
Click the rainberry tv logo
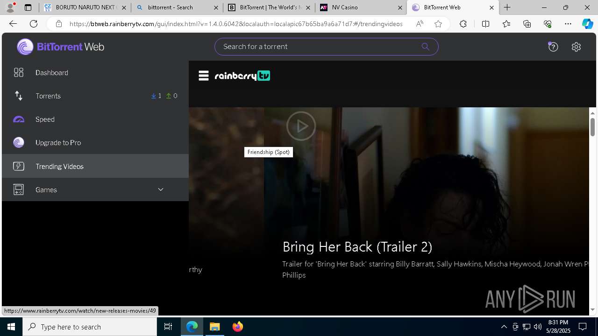coord(242,76)
